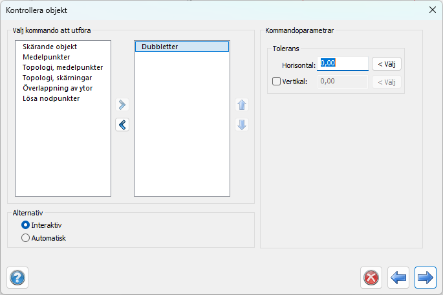The image size is (443, 295).
Task: Move command up with up arrow
Action: [x=242, y=105]
